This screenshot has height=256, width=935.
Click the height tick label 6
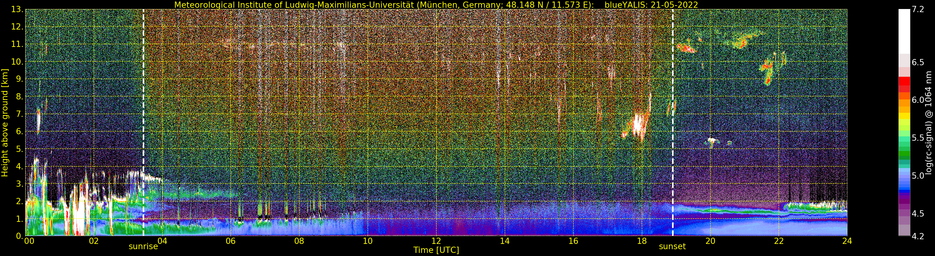point(20,132)
